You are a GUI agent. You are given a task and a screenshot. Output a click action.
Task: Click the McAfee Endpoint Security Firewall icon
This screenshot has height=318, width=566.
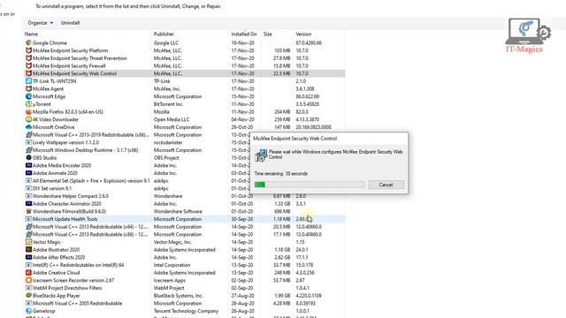click(x=28, y=65)
